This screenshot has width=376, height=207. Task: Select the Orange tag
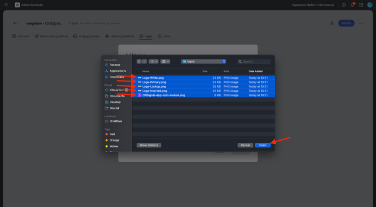click(x=112, y=140)
